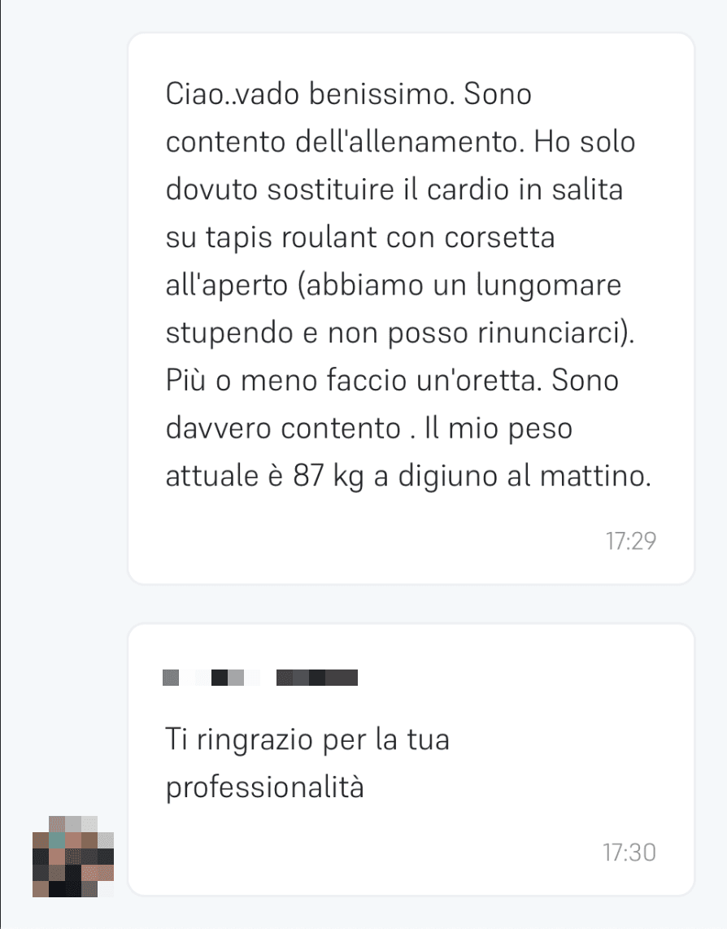727x929 pixels.
Task: Click the word 'stupendo'
Action: 229,333
